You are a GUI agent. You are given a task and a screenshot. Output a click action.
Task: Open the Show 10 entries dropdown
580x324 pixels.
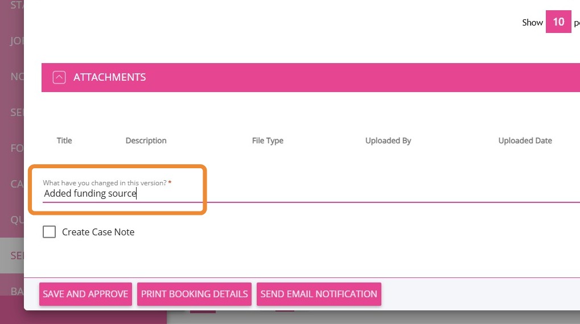click(x=558, y=22)
